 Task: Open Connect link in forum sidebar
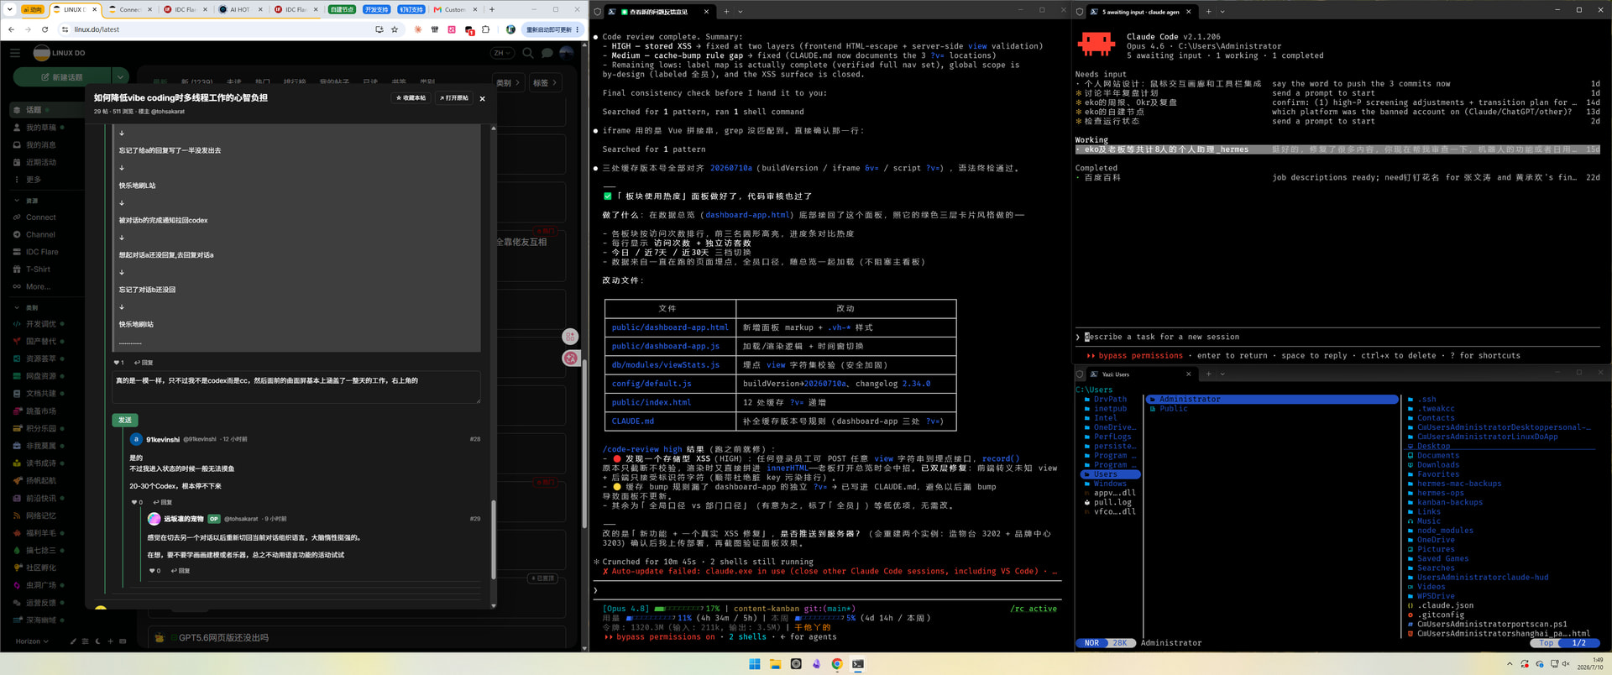pos(40,217)
